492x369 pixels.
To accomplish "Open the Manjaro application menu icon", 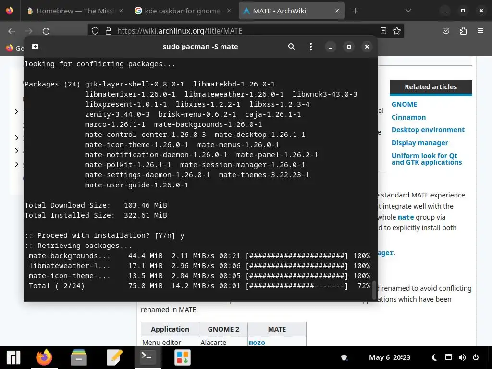I will [13, 357].
